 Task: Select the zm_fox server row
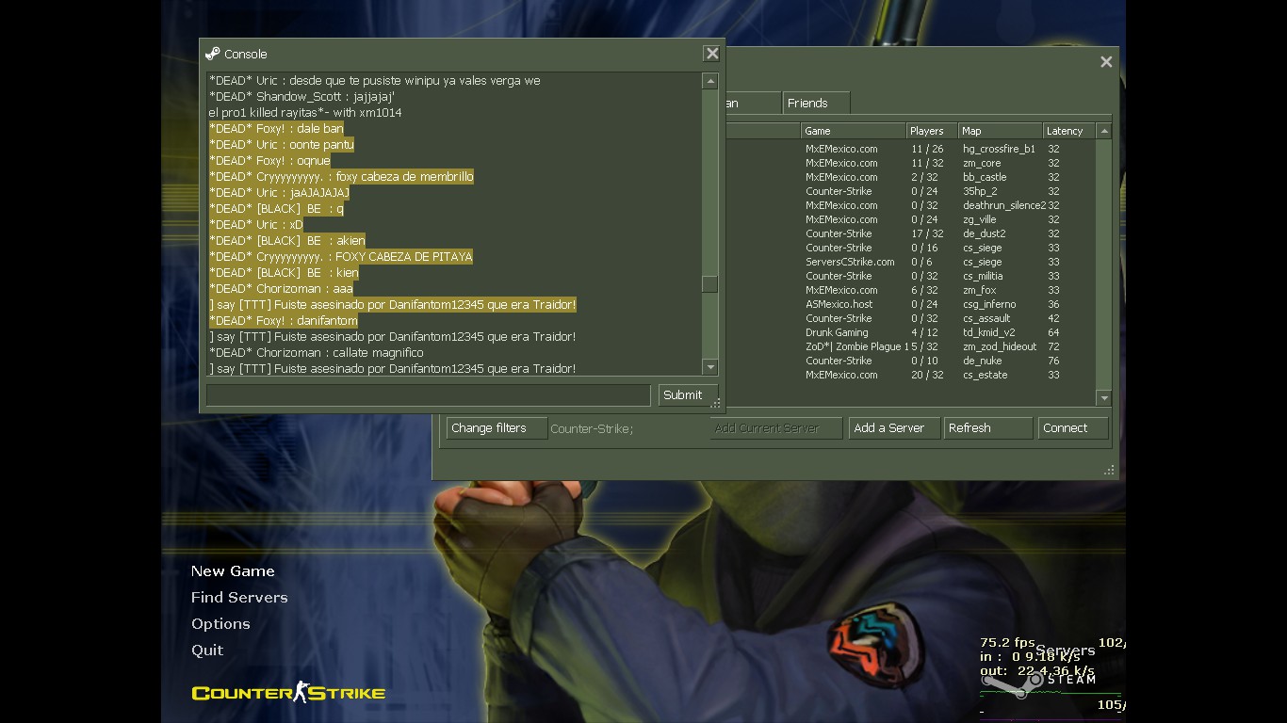click(909, 290)
